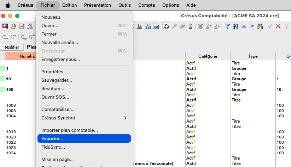Open the Aide menu
Image resolution: width=291 pixels, height=167 pixels.
coord(191,5)
